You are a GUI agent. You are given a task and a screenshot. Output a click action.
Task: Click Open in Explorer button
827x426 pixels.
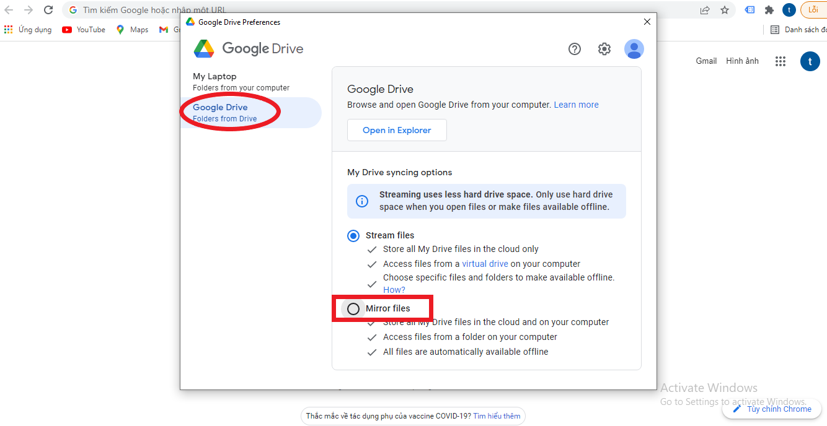tap(397, 130)
